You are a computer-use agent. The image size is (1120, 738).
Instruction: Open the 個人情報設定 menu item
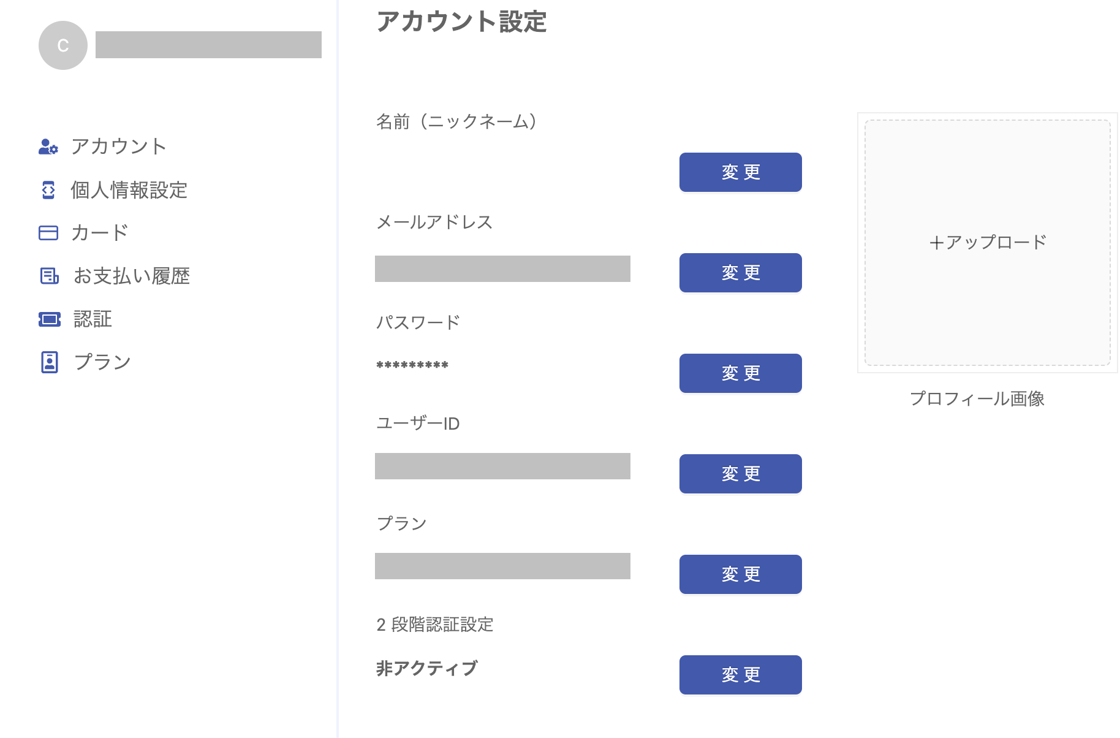coord(129,190)
